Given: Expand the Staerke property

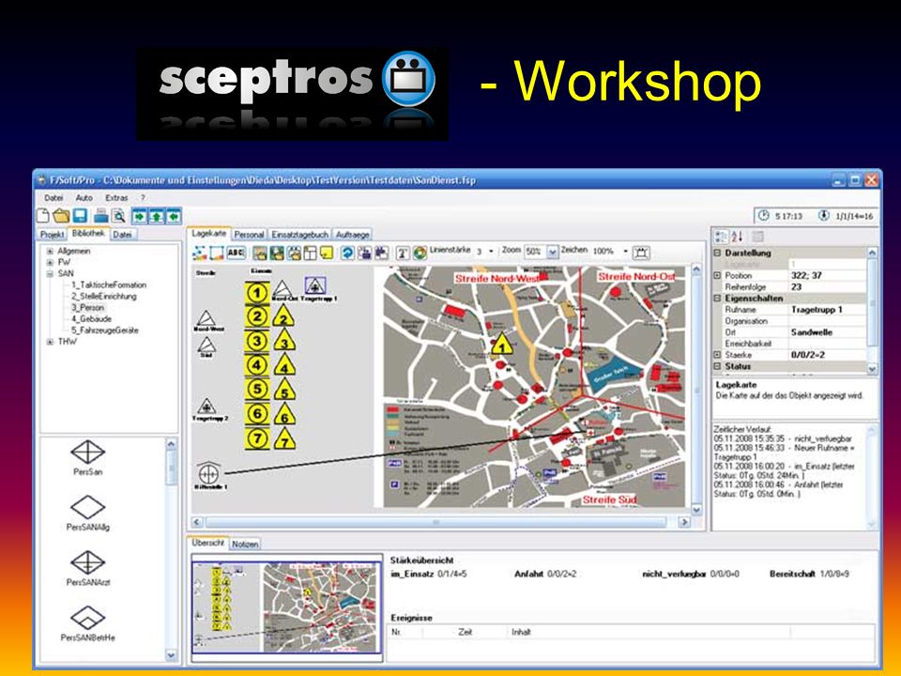Looking at the screenshot, I should click(717, 355).
